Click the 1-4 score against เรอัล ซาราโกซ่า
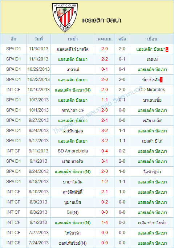Screen dimensions: 174x248 click(x=105, y=222)
